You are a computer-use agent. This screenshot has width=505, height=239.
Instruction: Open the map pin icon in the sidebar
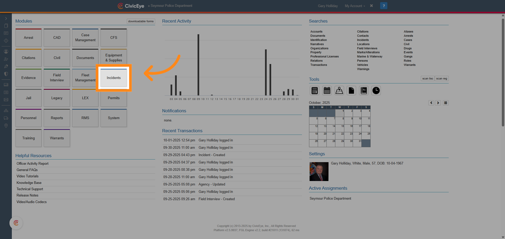click(x=6, y=126)
